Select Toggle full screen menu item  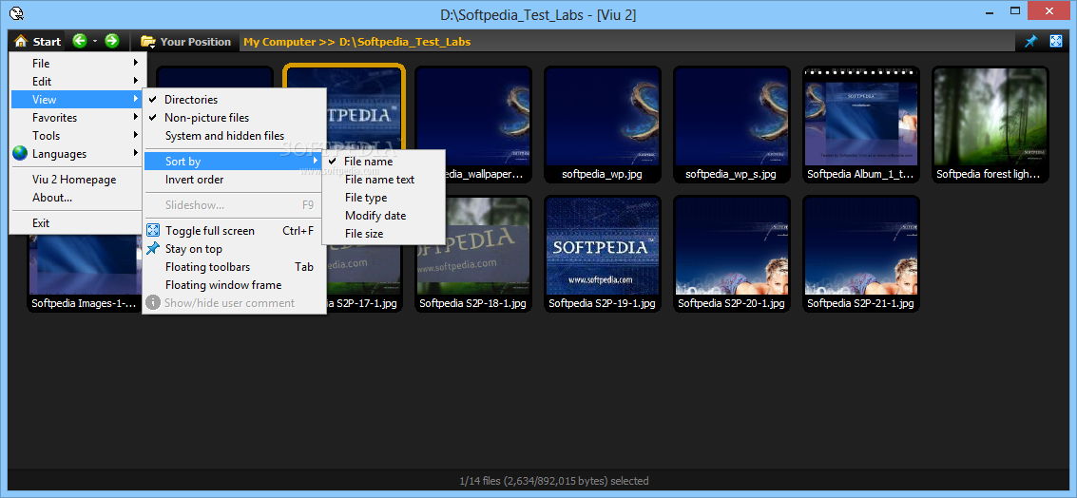[x=234, y=231]
